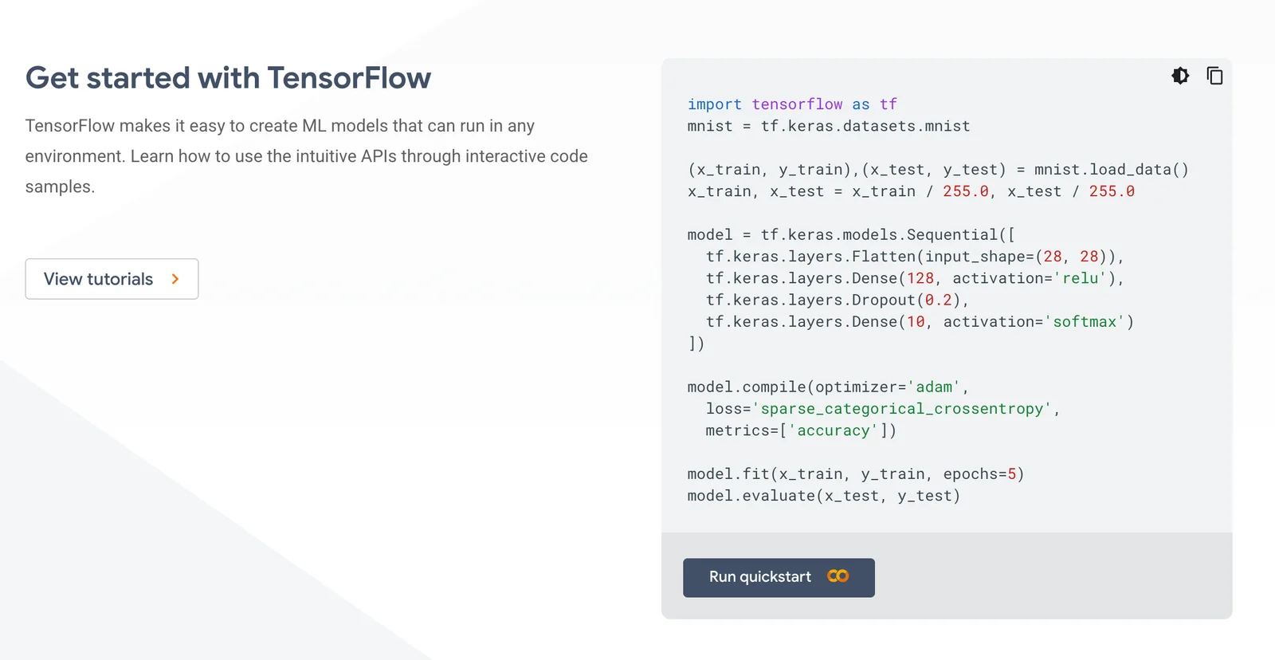Click the Dropout(0.2) code line
The width and height of the screenshot is (1275, 660).
pos(837,301)
